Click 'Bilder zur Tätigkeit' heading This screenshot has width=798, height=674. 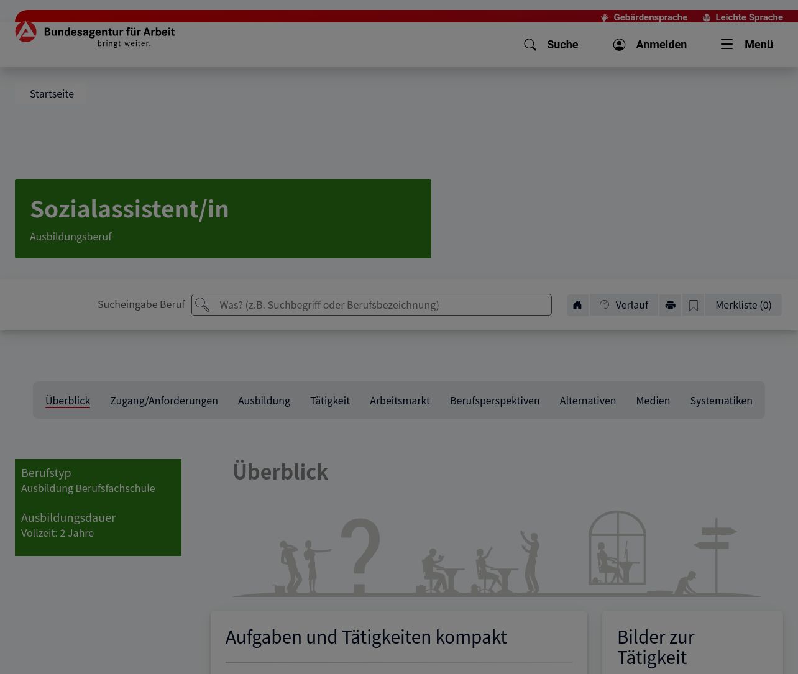tap(656, 647)
